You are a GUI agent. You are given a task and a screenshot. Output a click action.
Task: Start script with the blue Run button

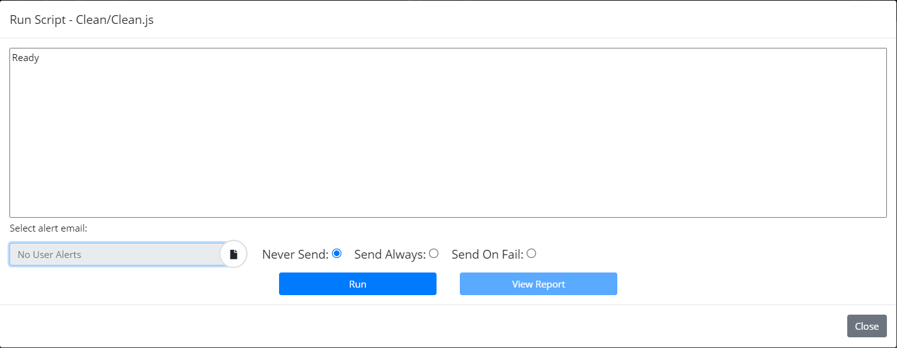[358, 284]
